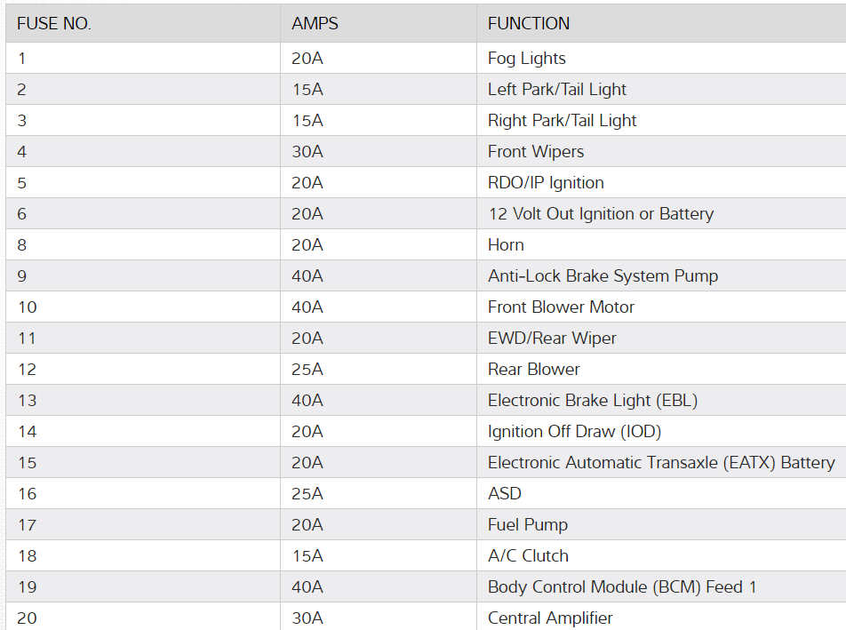Click the Central Amplifier function cell
The height and width of the screenshot is (630, 846).
pyautogui.click(x=550, y=618)
